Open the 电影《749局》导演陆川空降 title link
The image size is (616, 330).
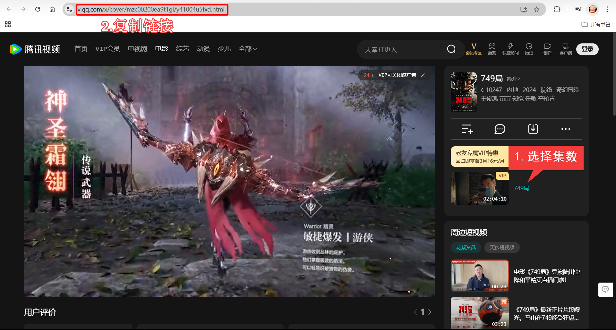(x=547, y=276)
